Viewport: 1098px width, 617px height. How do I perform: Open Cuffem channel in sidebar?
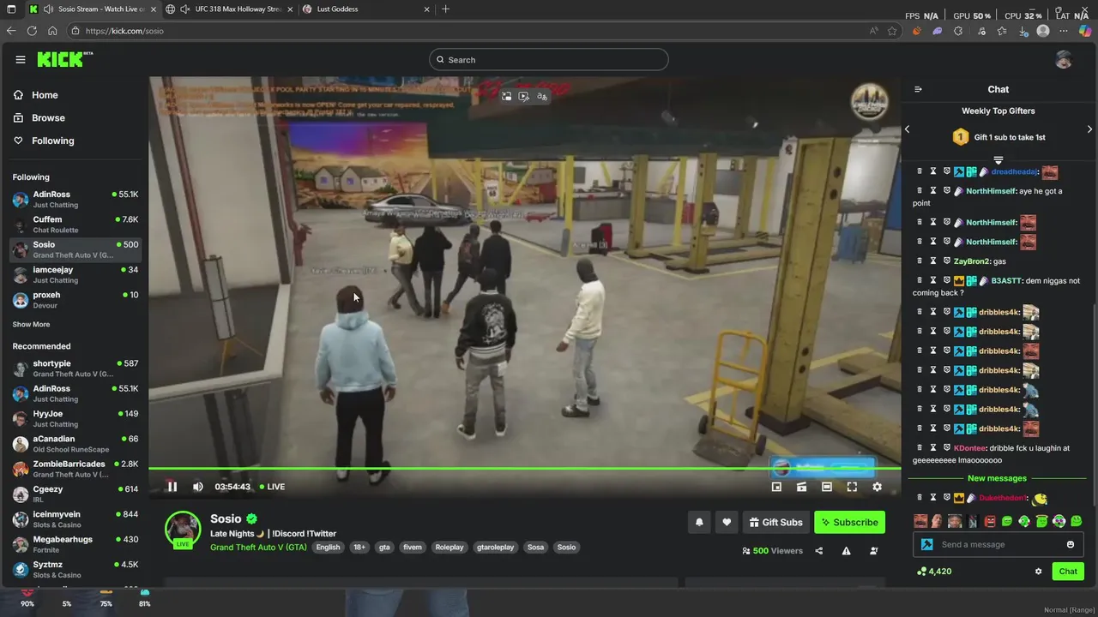tap(75, 224)
